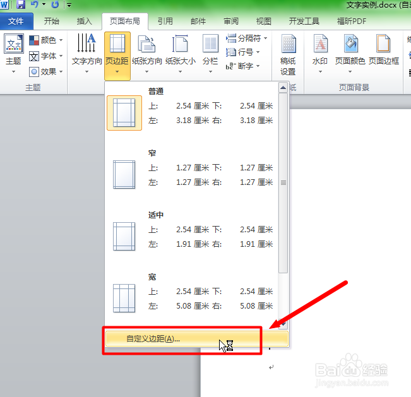Open the theme 字体 fonts dropdown
This screenshot has height=397, width=411.
point(46,56)
